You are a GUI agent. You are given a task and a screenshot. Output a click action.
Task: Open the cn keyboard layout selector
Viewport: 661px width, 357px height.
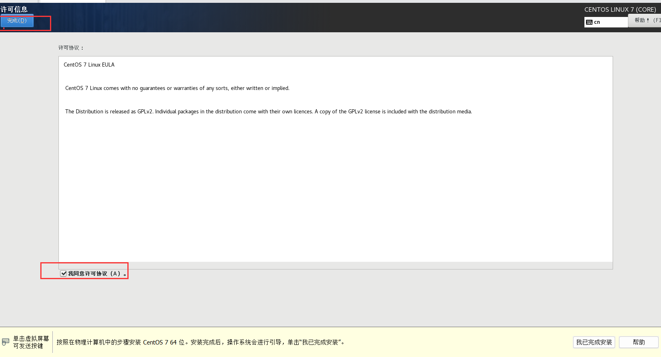coord(606,22)
